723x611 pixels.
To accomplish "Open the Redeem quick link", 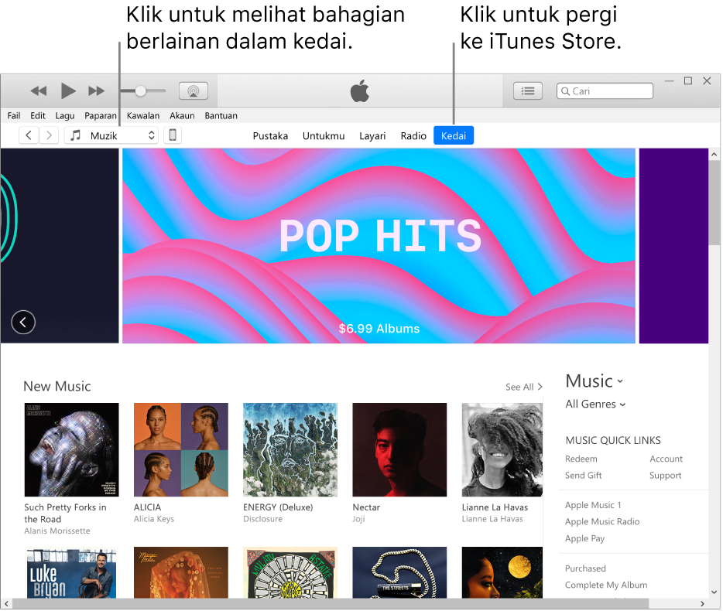I will pos(583,459).
